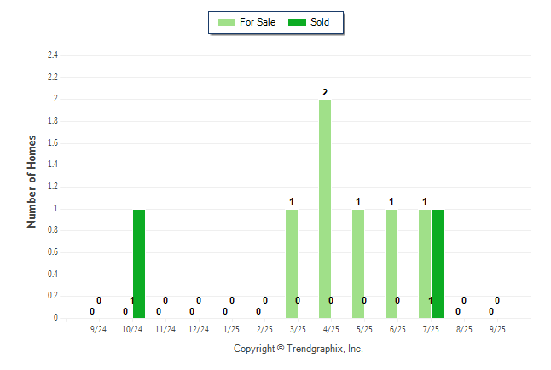This screenshot has width=551, height=370.
Task: Click the dark green 7/25 Sold bar
Action: pyautogui.click(x=438, y=263)
